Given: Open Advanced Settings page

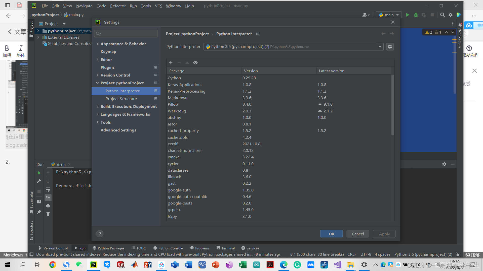Looking at the screenshot, I should [x=118, y=130].
